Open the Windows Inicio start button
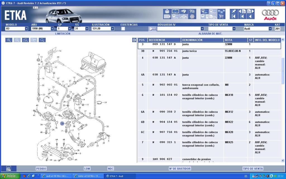The image size is (286, 179). [x=10, y=176]
